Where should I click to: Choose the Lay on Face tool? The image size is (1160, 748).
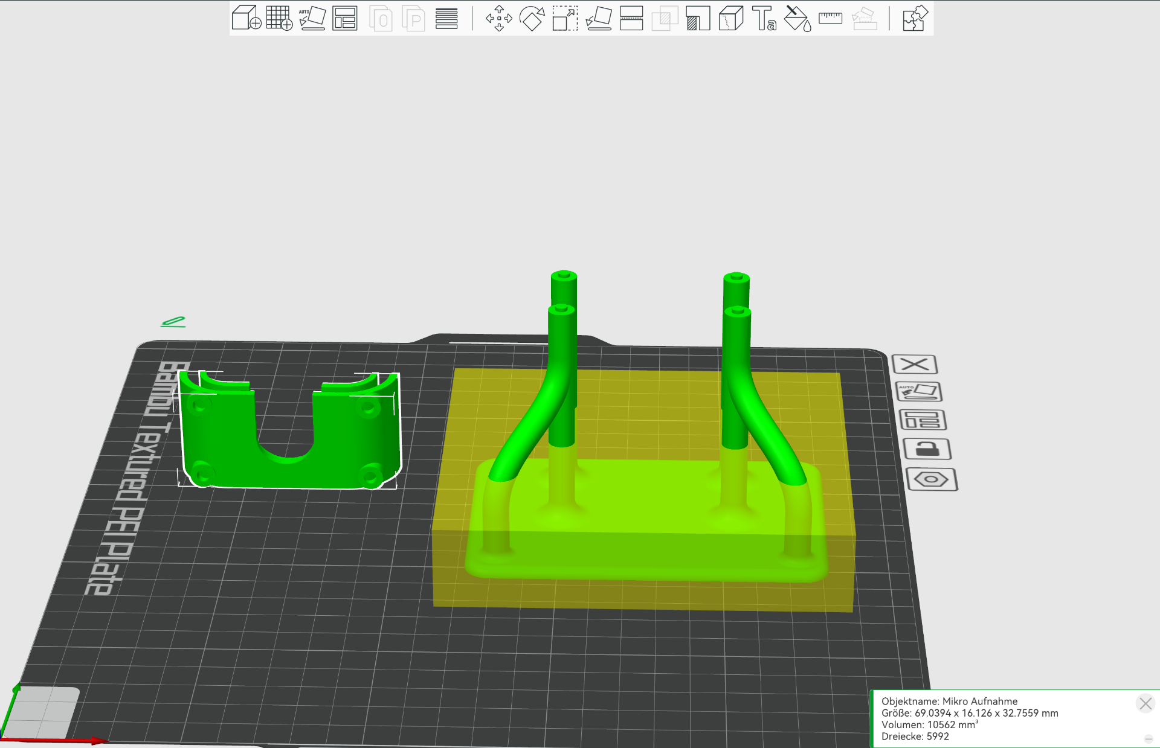click(599, 18)
